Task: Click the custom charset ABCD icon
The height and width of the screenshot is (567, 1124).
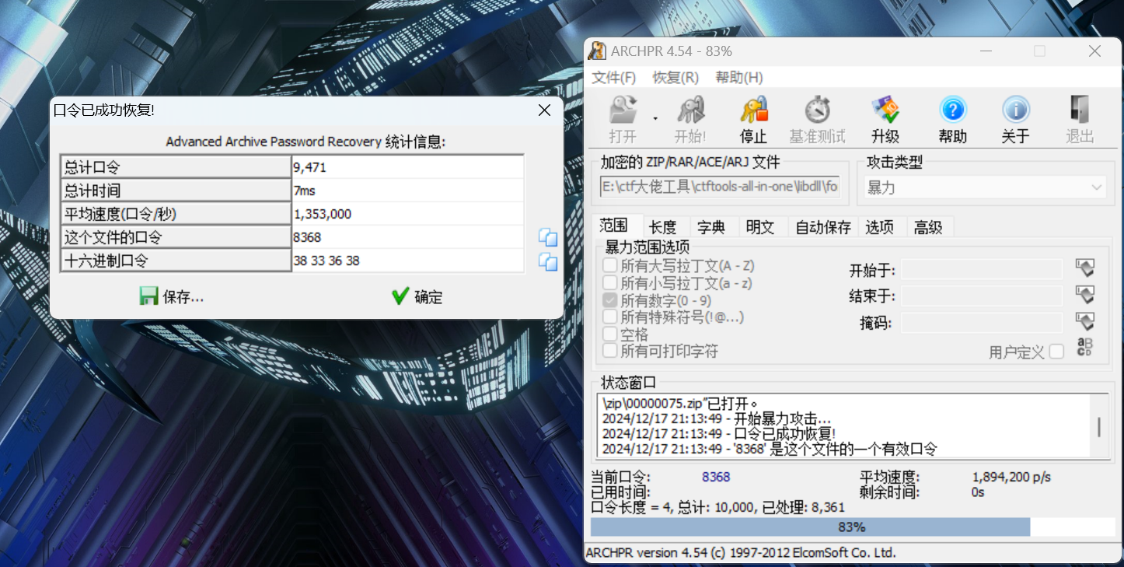Action: point(1085,347)
